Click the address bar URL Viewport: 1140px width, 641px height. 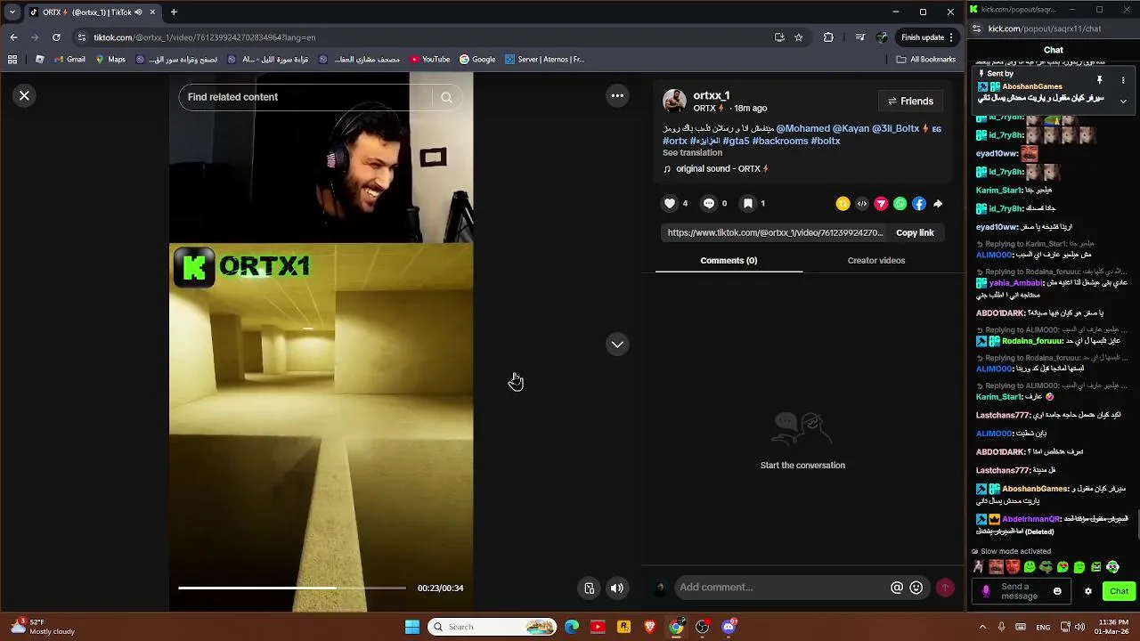tap(205, 37)
